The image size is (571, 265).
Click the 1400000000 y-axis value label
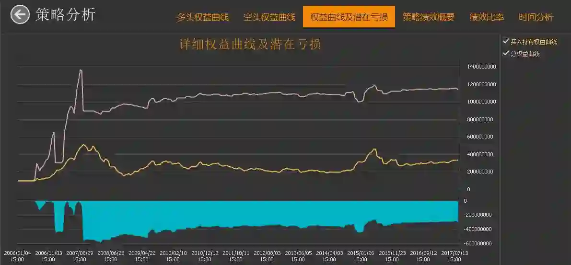(x=481, y=67)
